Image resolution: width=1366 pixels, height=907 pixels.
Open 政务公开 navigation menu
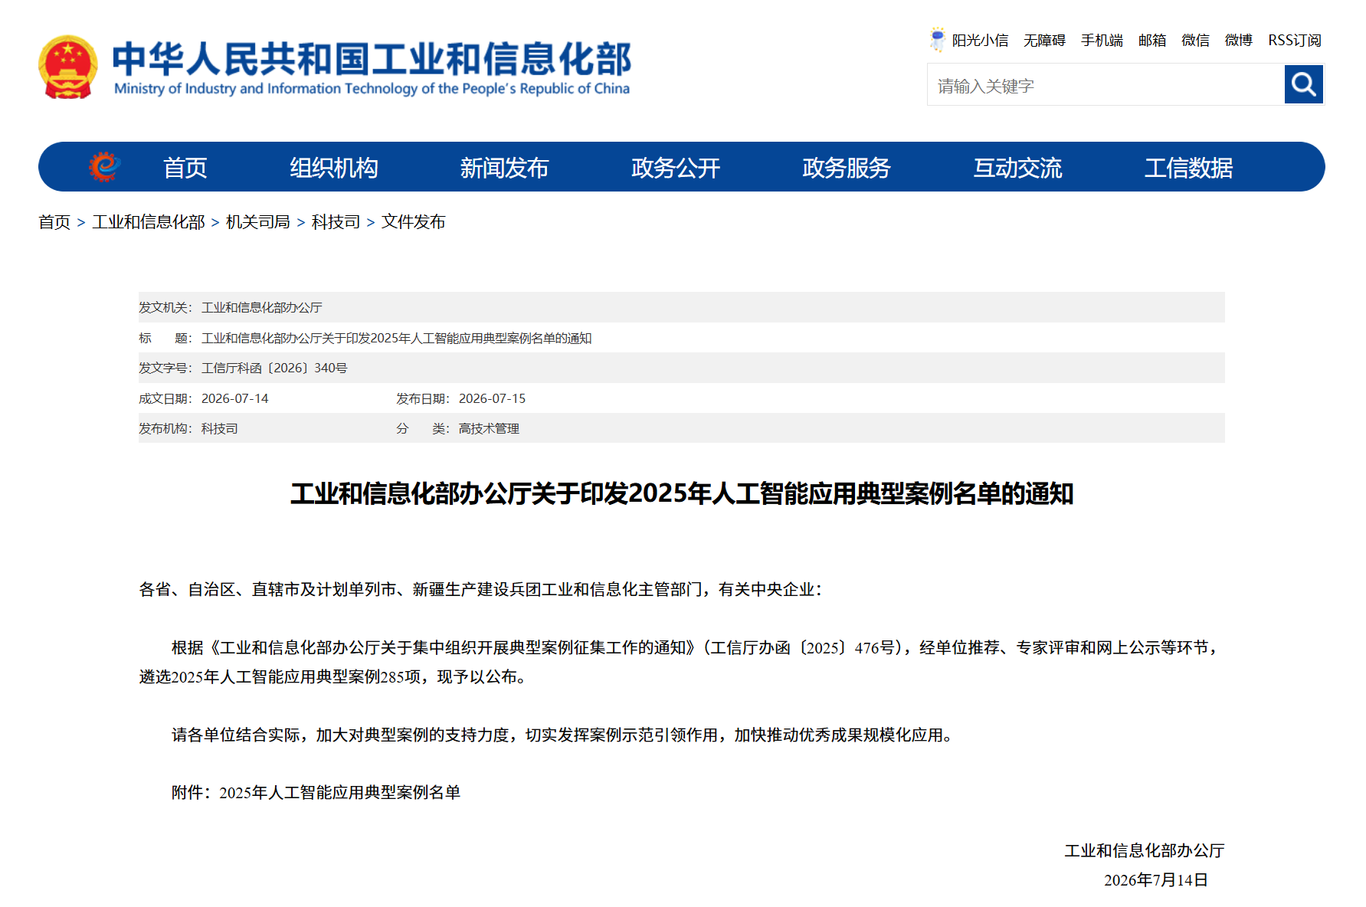[x=676, y=167]
